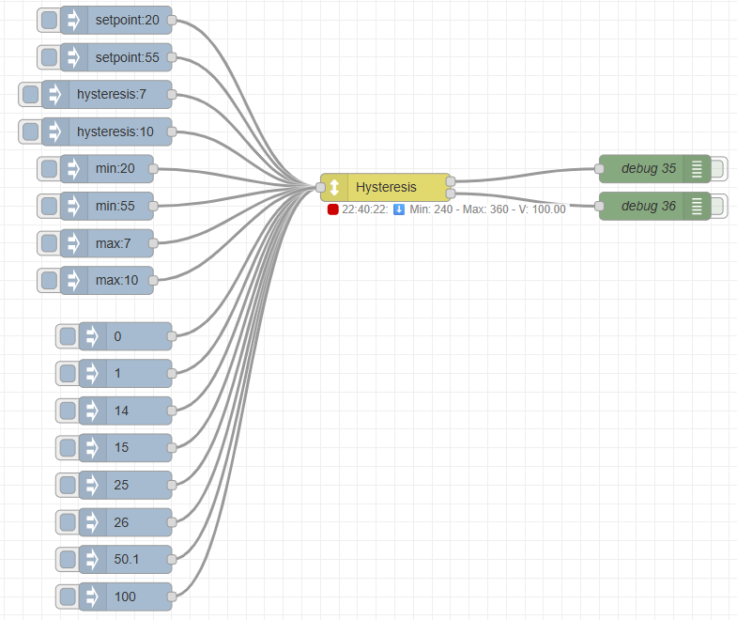The height and width of the screenshot is (620, 737).
Task: Click the arrow icon on node 14
Action: 93,411
